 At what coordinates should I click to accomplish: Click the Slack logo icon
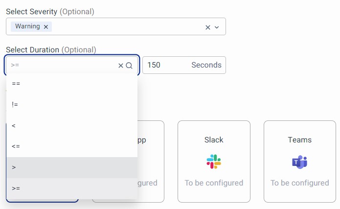(x=214, y=162)
